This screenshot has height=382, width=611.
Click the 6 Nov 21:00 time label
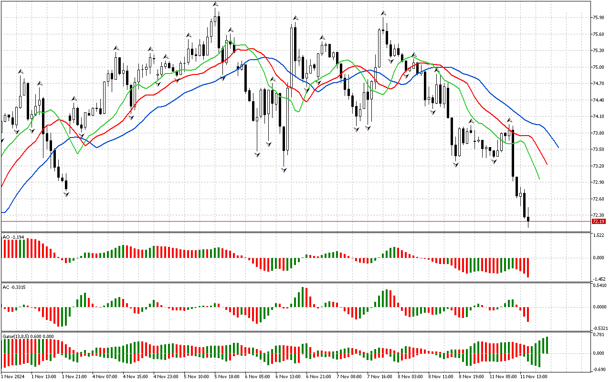(318, 377)
